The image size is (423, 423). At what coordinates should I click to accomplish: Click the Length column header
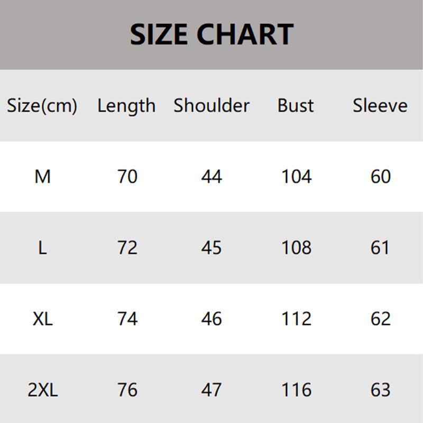pyautogui.click(x=126, y=106)
